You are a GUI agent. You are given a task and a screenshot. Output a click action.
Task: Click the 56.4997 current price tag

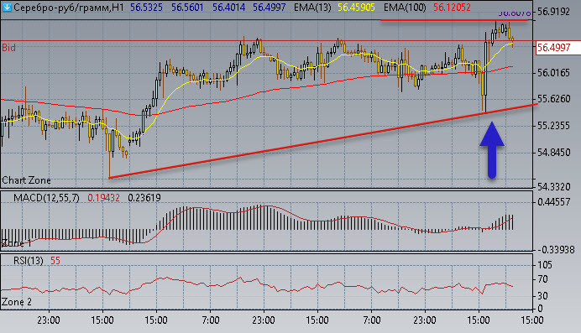point(553,47)
